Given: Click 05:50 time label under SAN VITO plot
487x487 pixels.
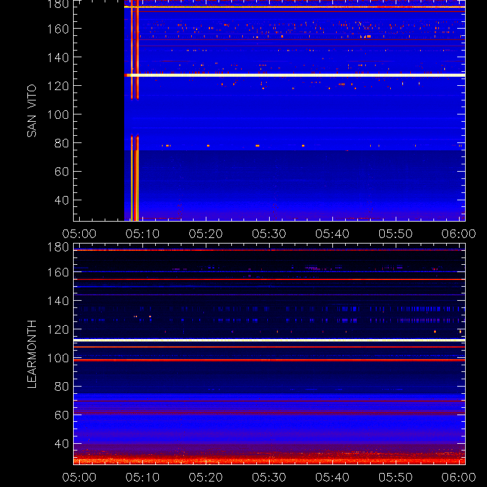Looking at the screenshot, I should tap(395, 234).
